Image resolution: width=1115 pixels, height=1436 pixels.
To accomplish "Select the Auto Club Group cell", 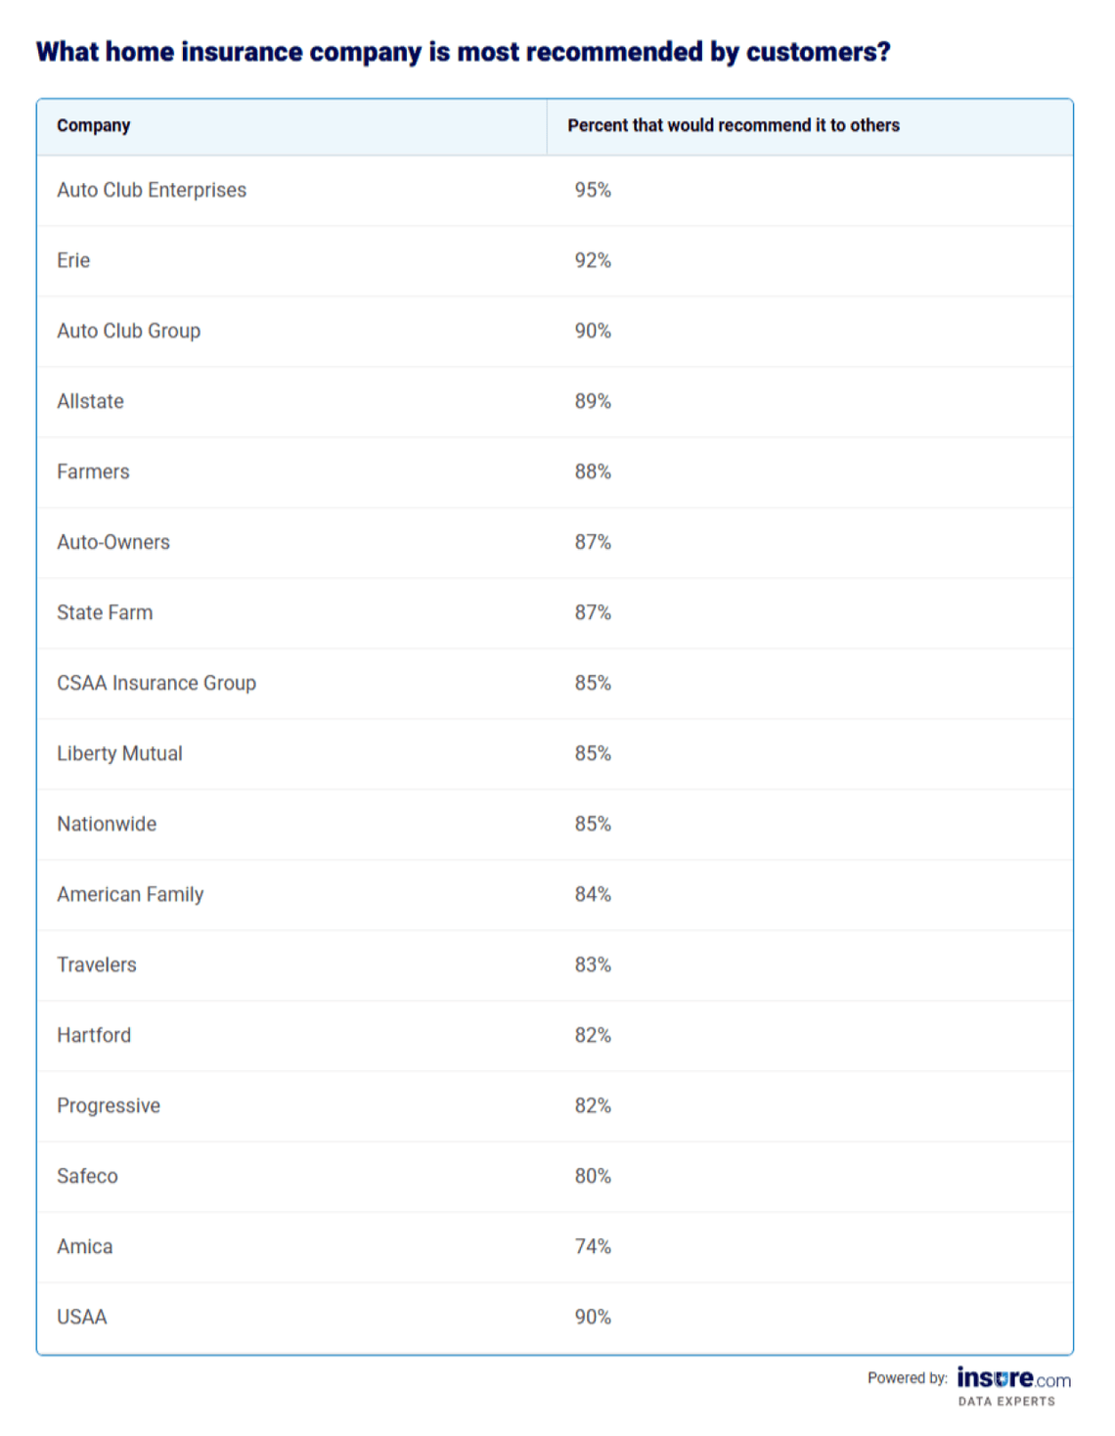I will (128, 331).
